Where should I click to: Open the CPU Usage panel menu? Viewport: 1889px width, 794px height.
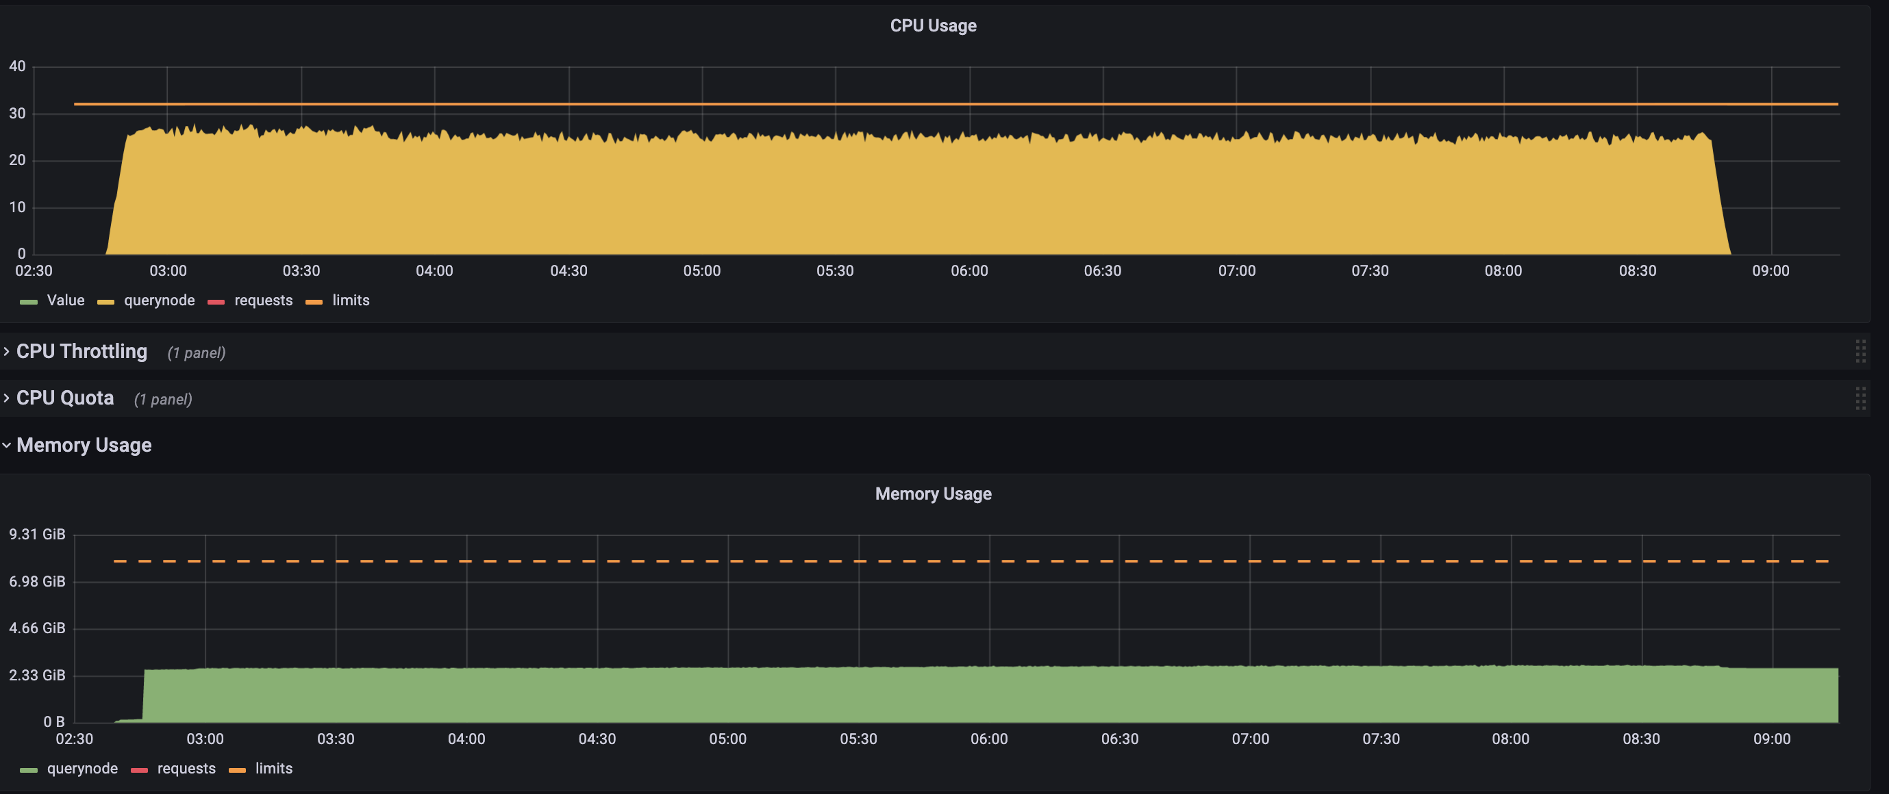(x=933, y=24)
